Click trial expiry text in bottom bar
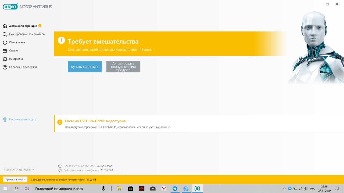 [64, 180]
